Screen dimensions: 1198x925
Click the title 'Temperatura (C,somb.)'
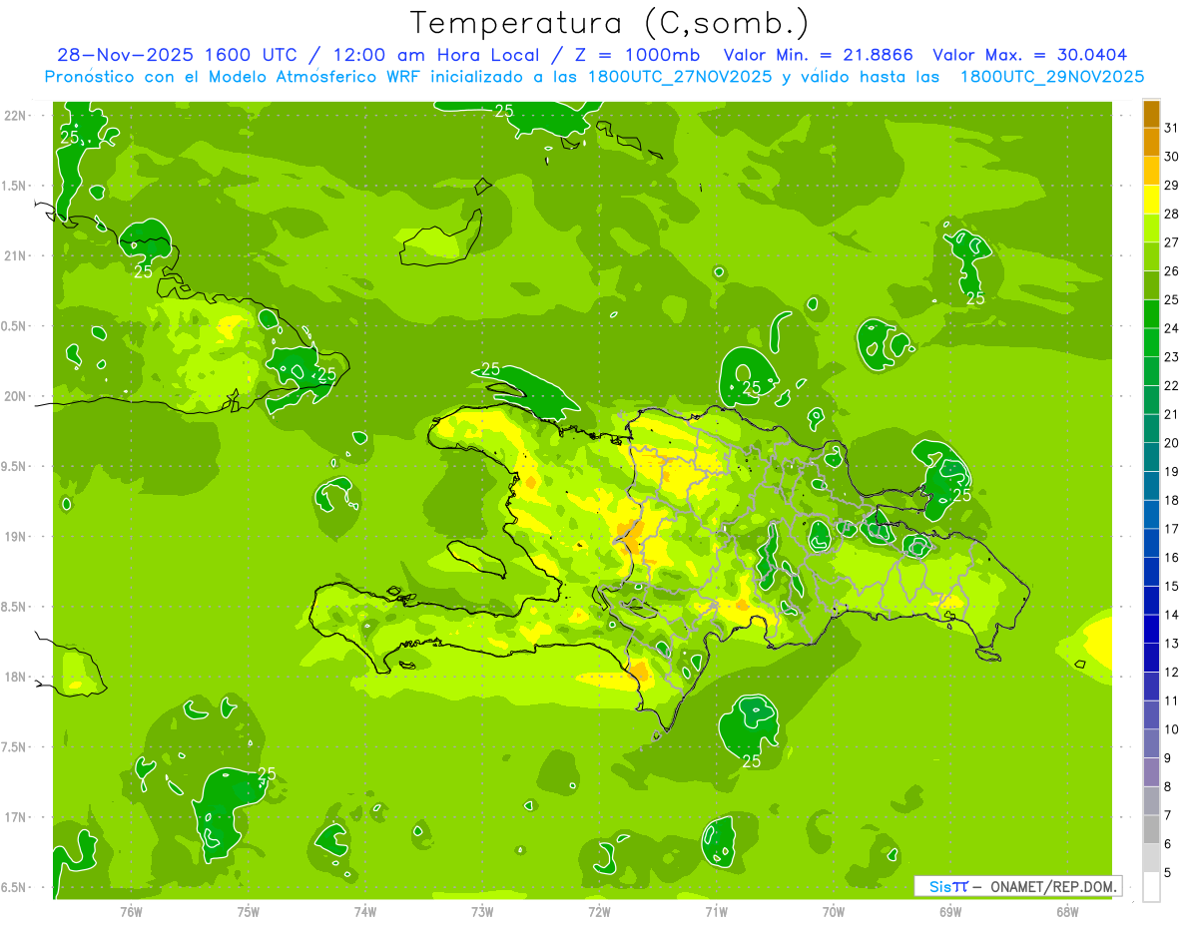610,23
